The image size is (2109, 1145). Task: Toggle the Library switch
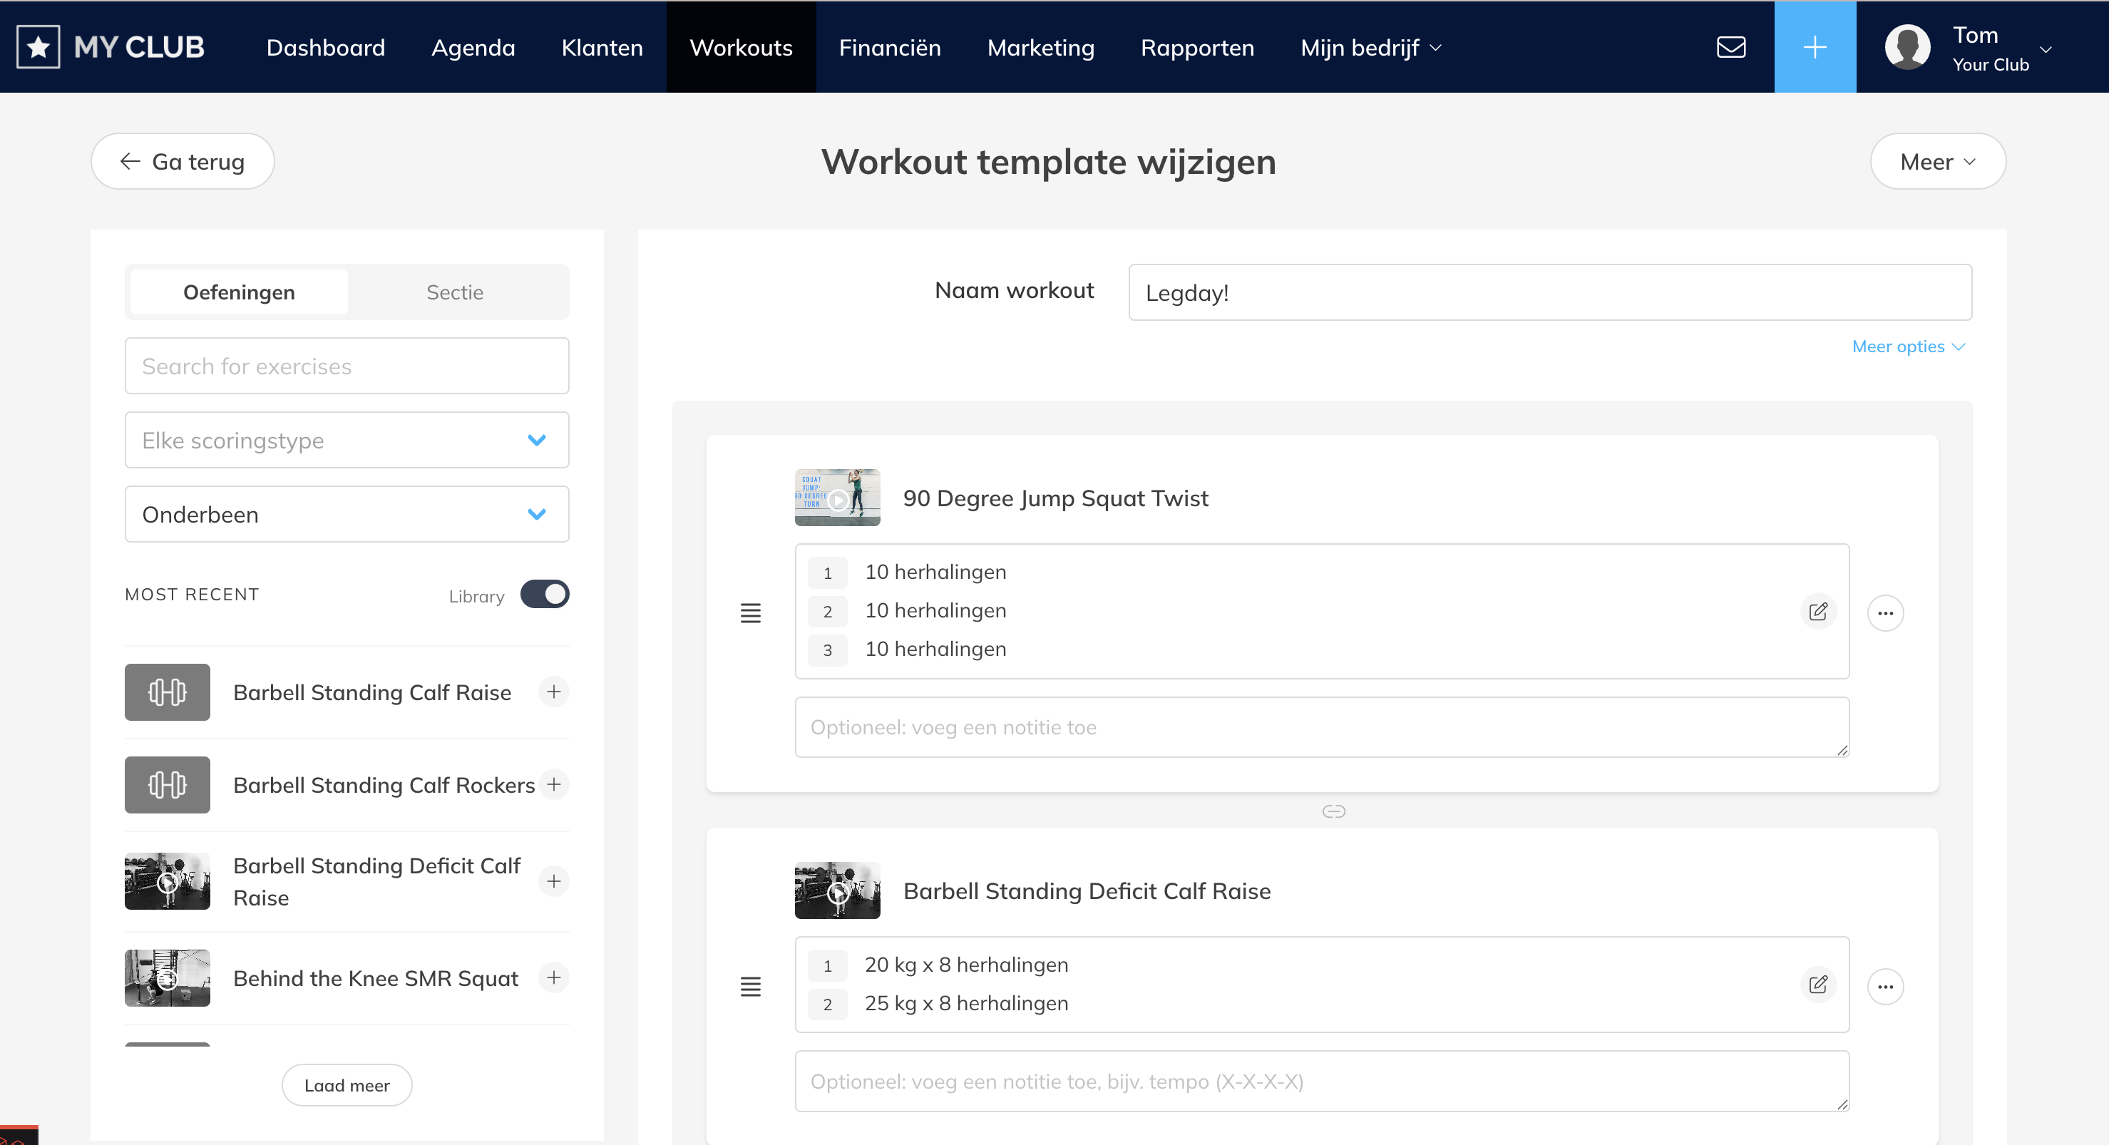[545, 594]
